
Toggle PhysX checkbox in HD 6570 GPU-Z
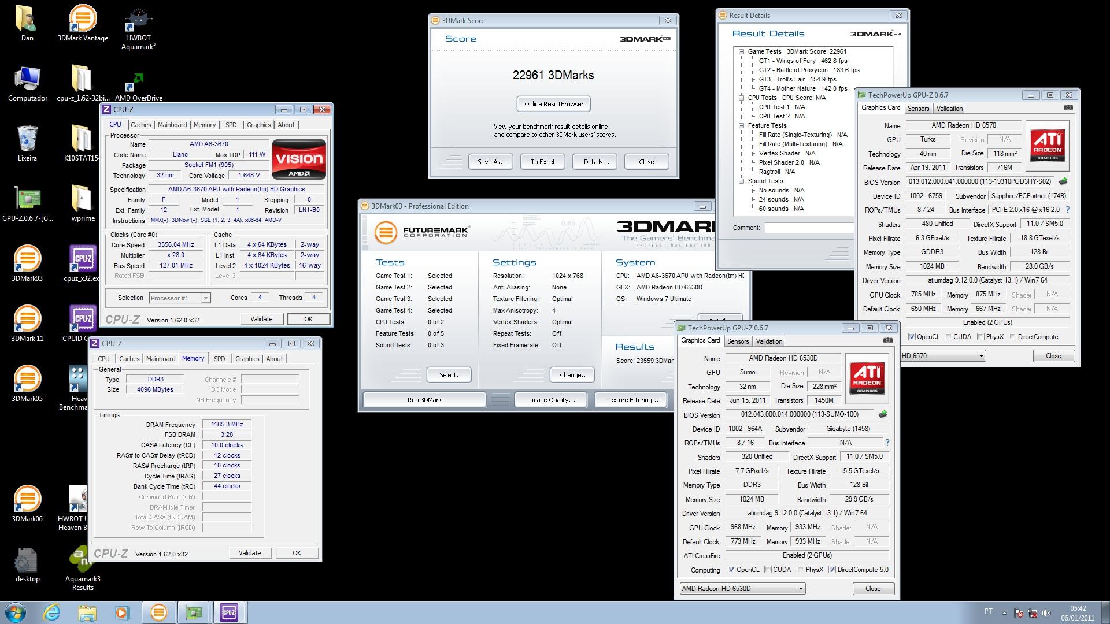click(980, 337)
